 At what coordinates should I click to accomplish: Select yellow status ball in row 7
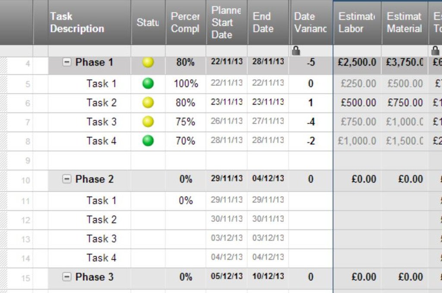[x=148, y=122]
